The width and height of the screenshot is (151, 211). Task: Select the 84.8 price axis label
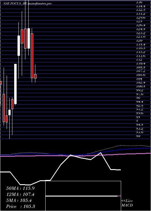(140, 124)
